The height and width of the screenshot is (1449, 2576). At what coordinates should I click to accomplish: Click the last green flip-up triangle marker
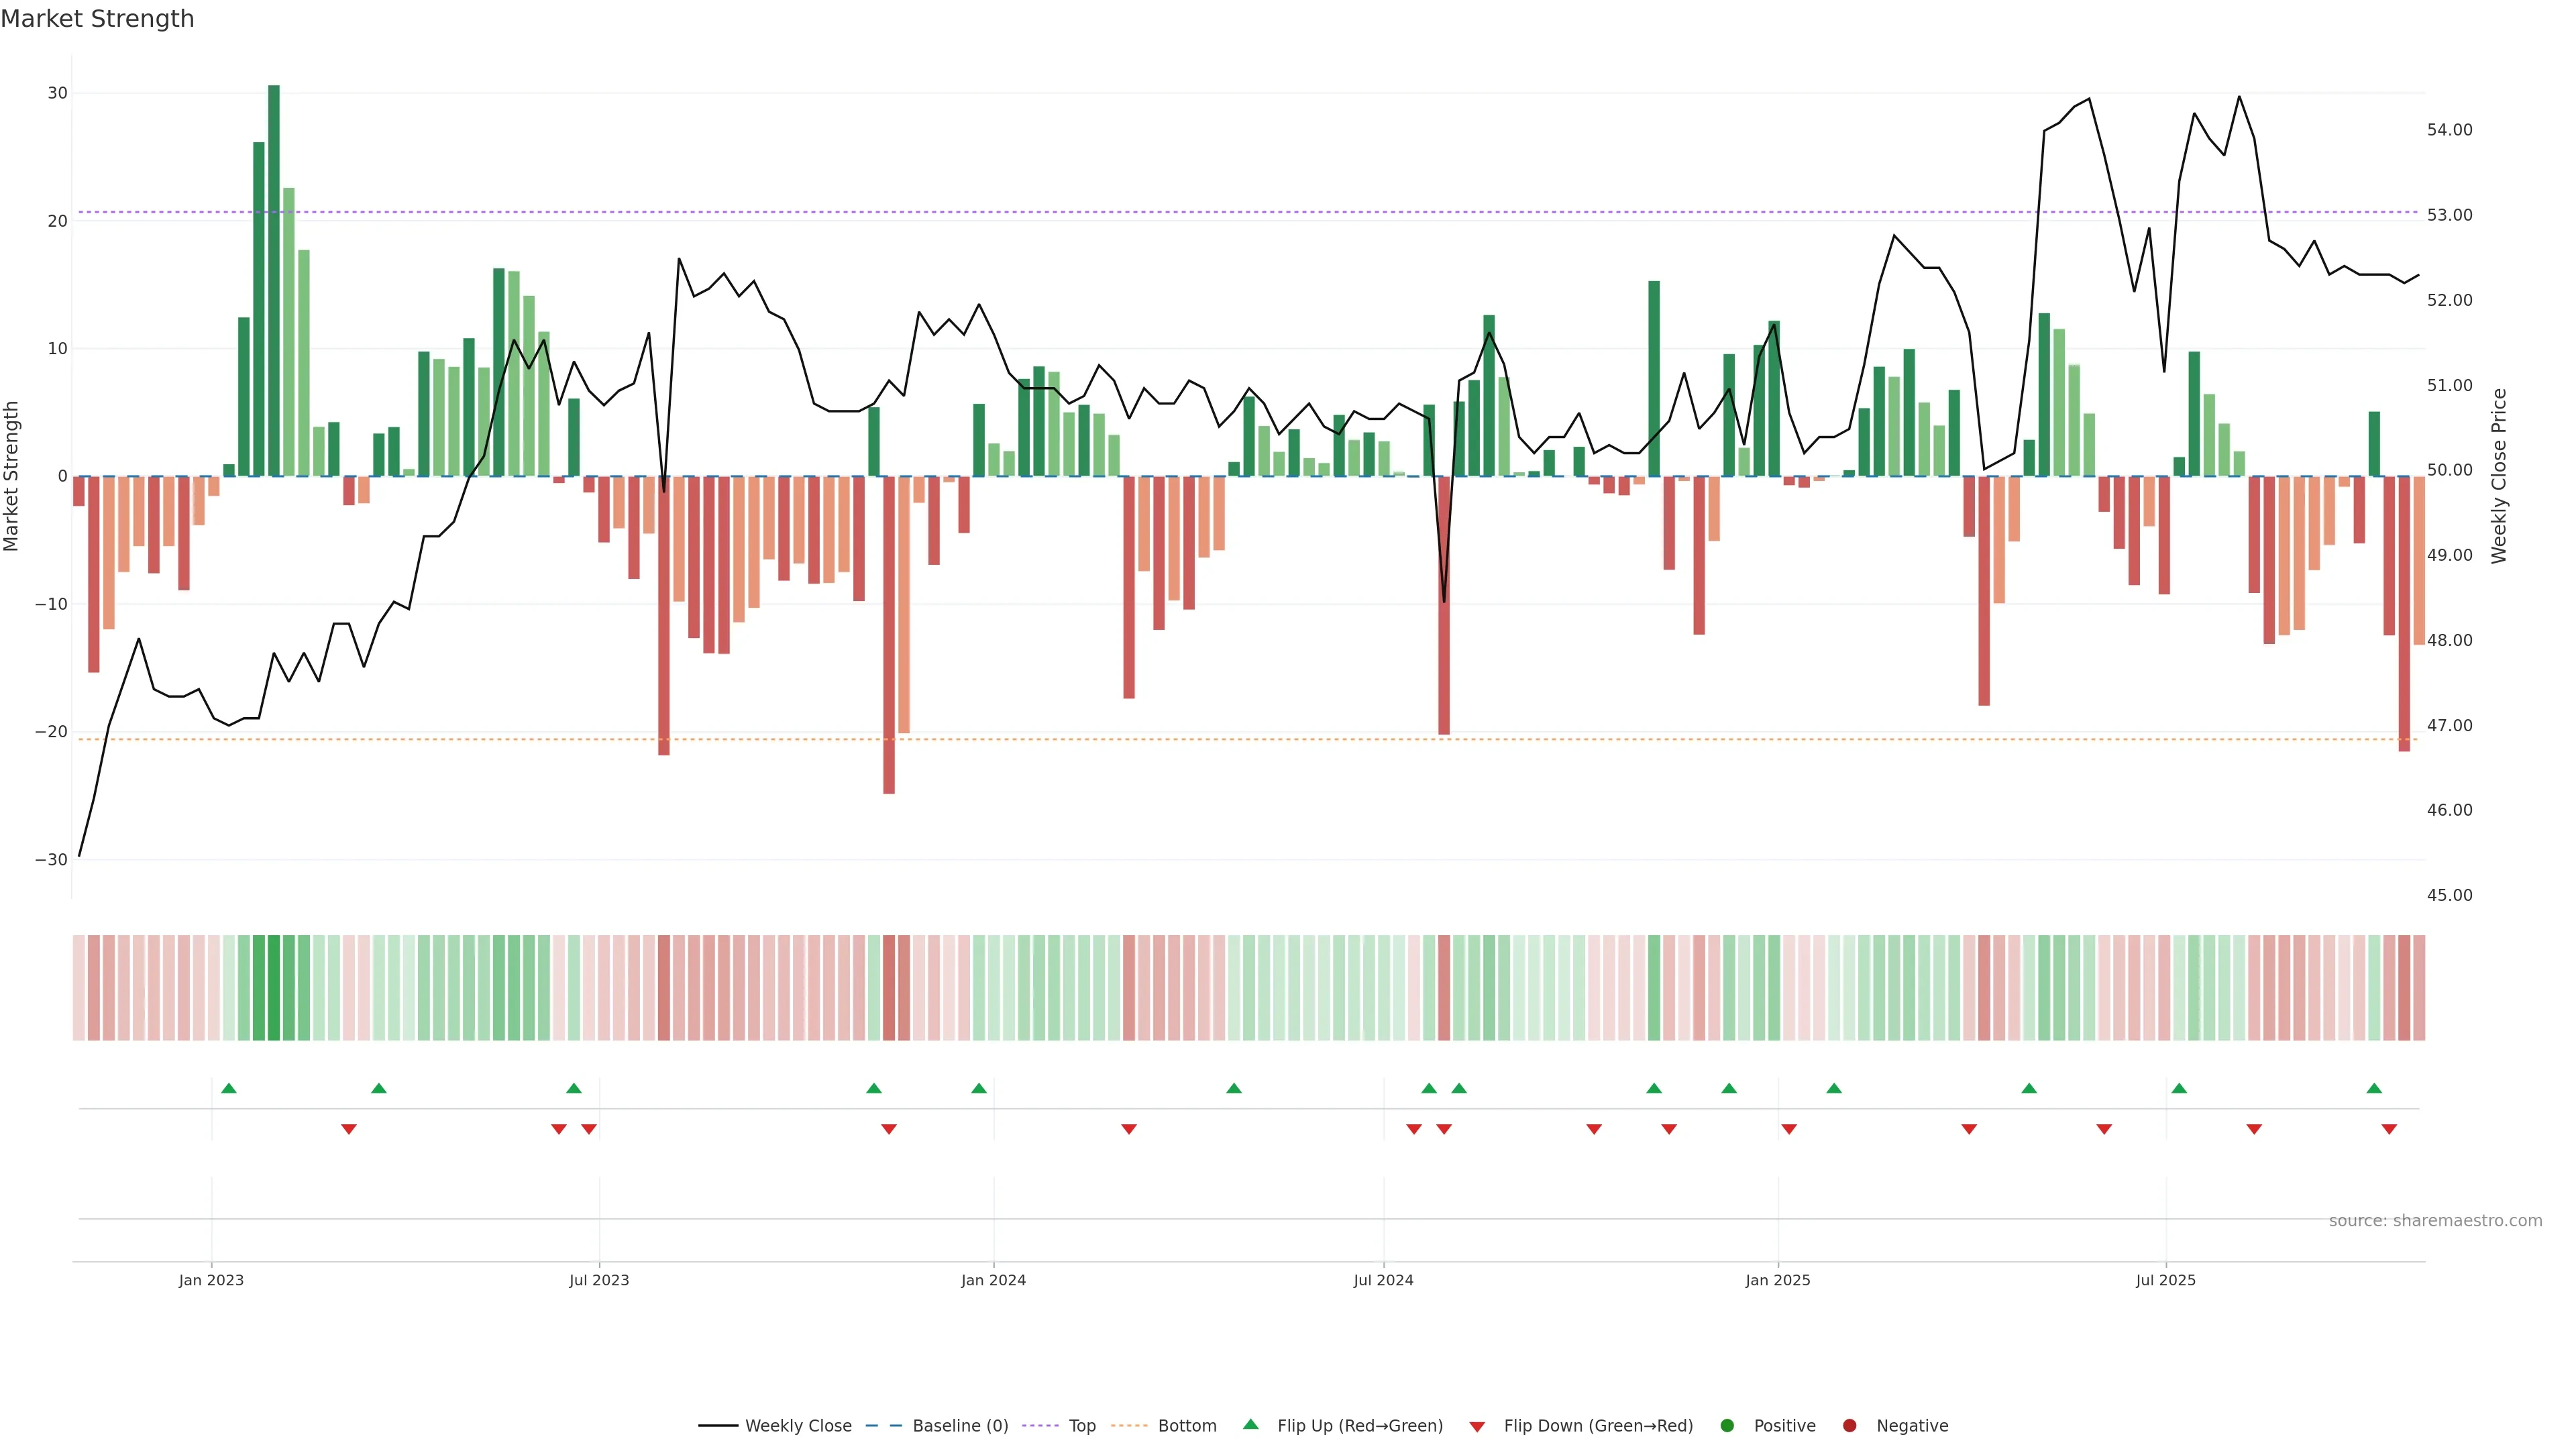pos(2374,1088)
